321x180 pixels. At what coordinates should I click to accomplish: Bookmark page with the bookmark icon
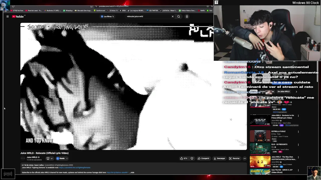[91, 6]
